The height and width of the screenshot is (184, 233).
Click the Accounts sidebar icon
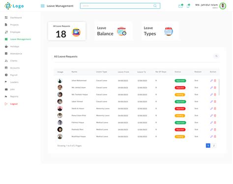point(6,68)
